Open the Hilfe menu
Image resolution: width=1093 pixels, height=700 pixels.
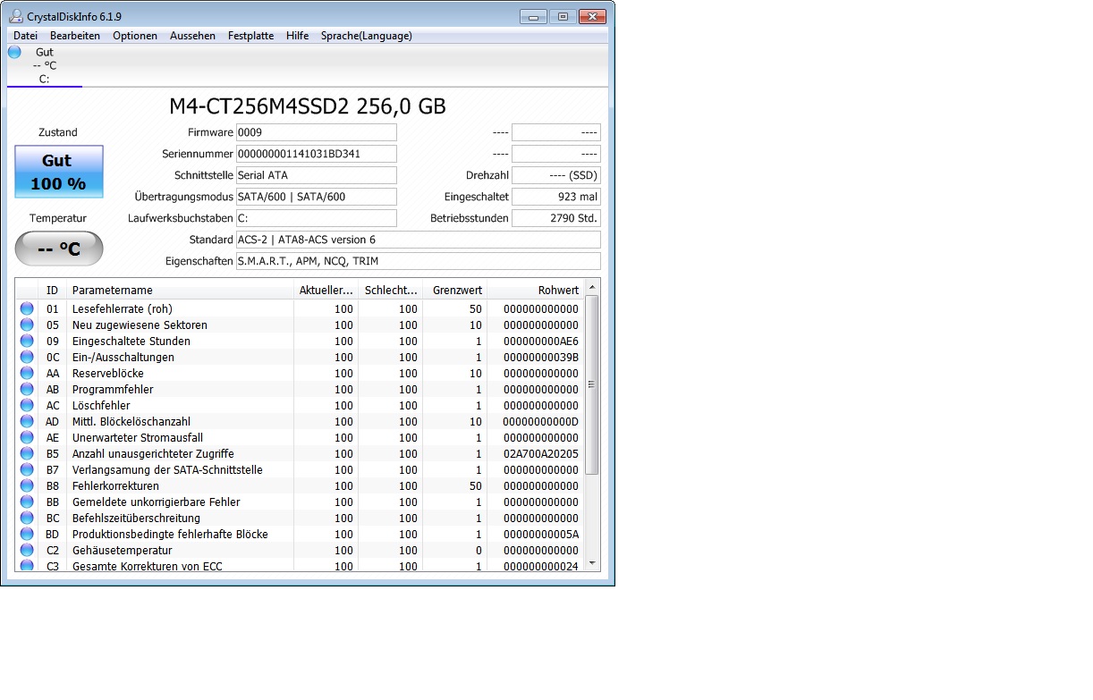(298, 36)
